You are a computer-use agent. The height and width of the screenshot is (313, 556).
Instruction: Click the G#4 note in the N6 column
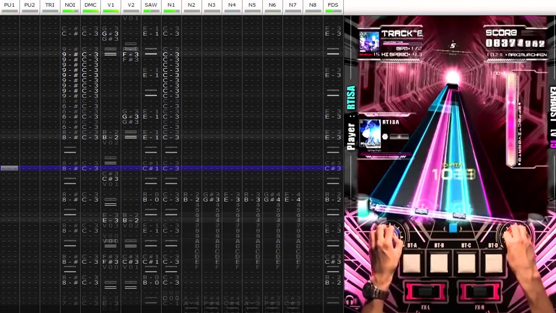pyautogui.click(x=272, y=200)
